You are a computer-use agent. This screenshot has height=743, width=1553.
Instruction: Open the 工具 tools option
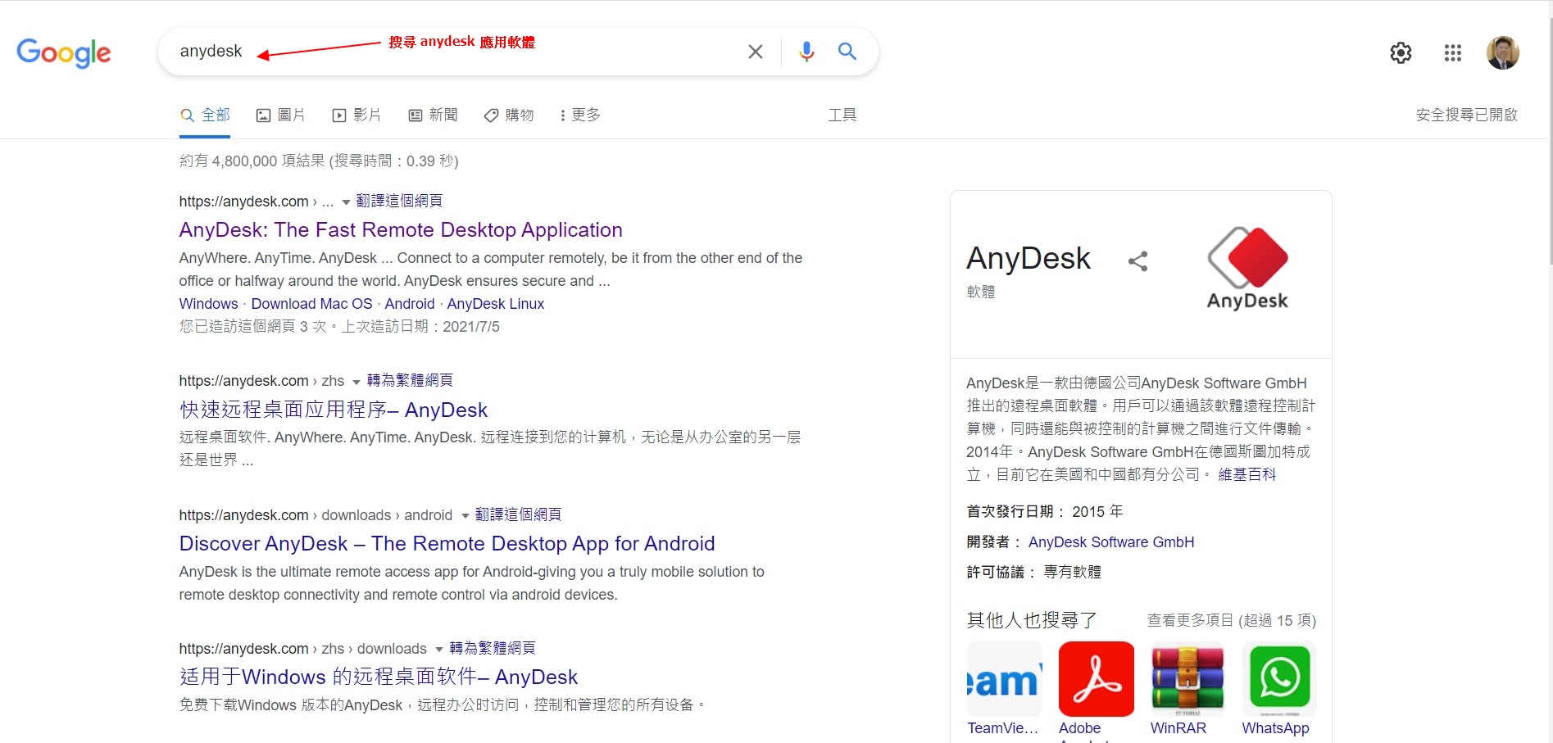842,115
